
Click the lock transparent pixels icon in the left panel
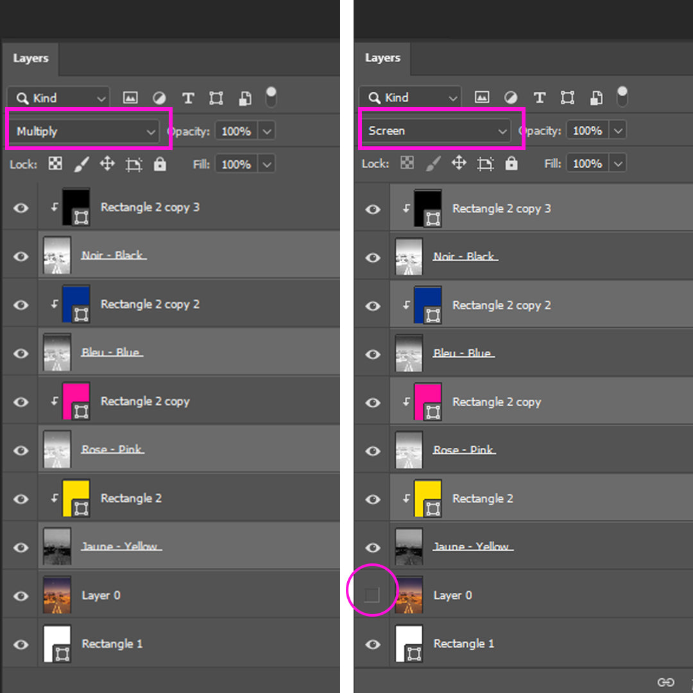(x=56, y=164)
